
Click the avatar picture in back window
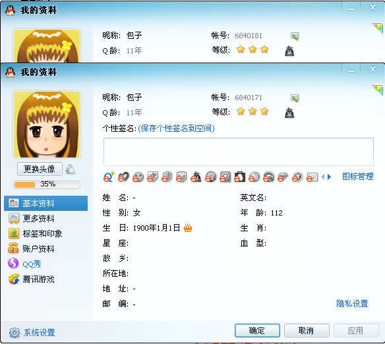pyautogui.click(x=47, y=45)
